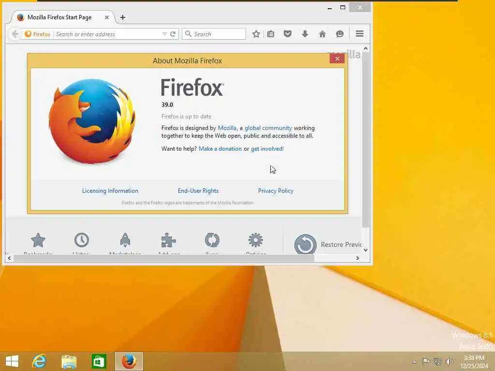
Task: Open the Privacy Policy link
Action: [276, 190]
